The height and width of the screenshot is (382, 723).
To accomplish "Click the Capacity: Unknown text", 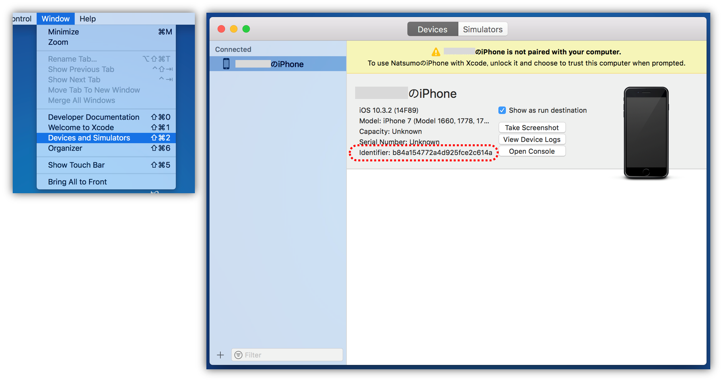I will (x=390, y=131).
